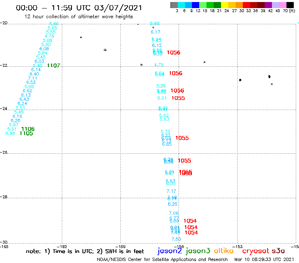Click the wave height value 6.08
Viewport: 299px width, 263px height.
click(x=44, y=49)
